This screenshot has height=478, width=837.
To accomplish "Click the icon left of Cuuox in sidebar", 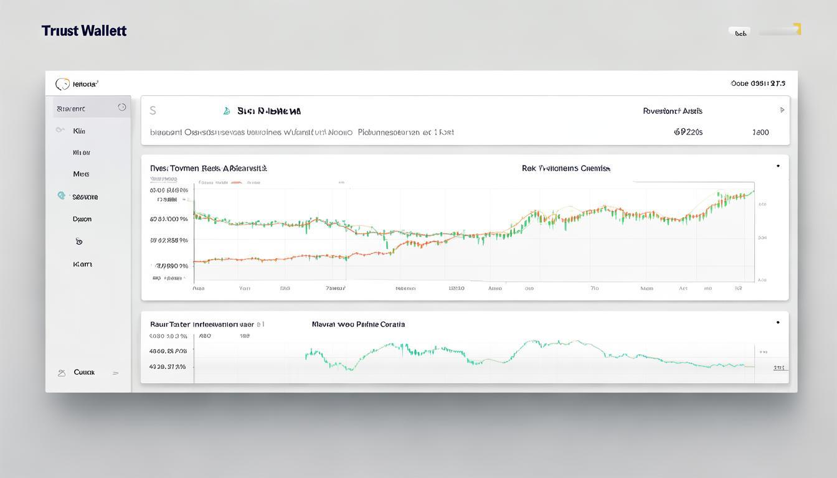I will pos(62,373).
